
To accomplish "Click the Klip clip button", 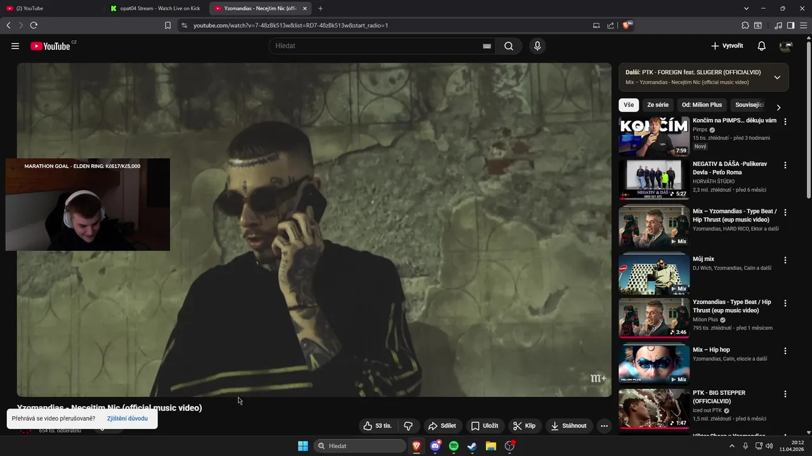I will [525, 426].
